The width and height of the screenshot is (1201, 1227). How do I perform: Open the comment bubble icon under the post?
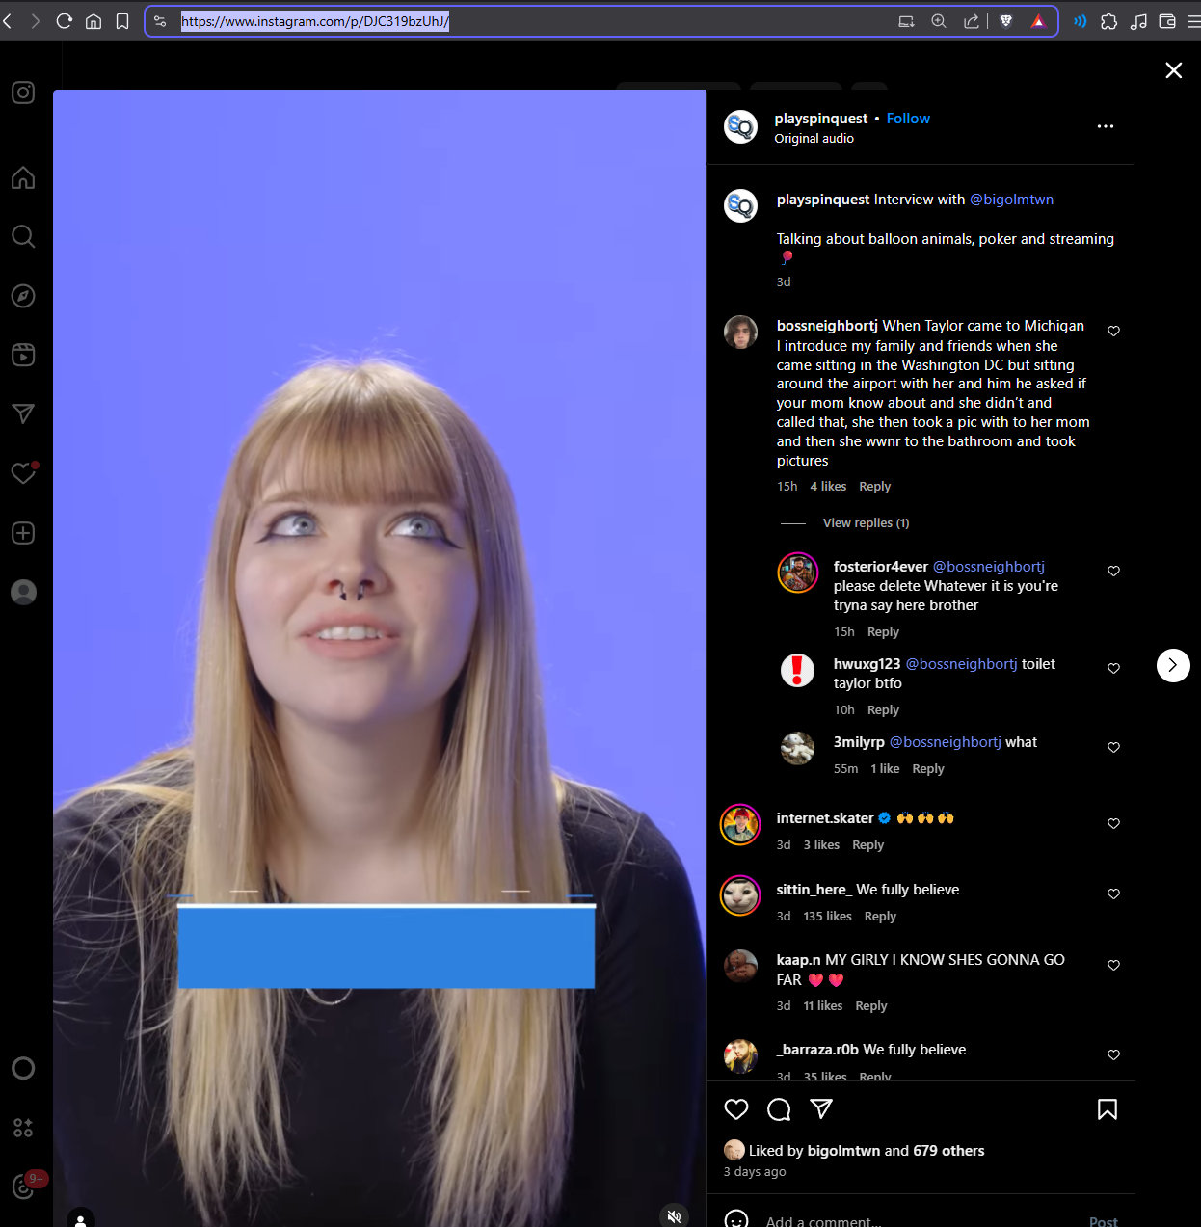click(779, 1109)
